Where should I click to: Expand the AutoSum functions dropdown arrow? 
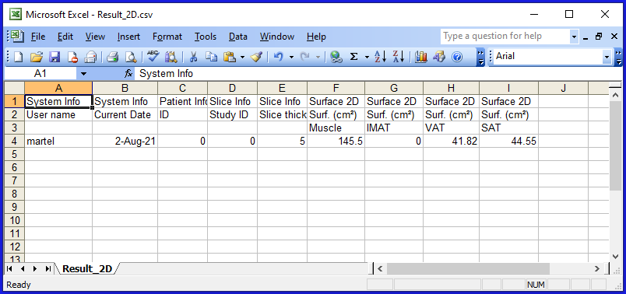point(367,58)
